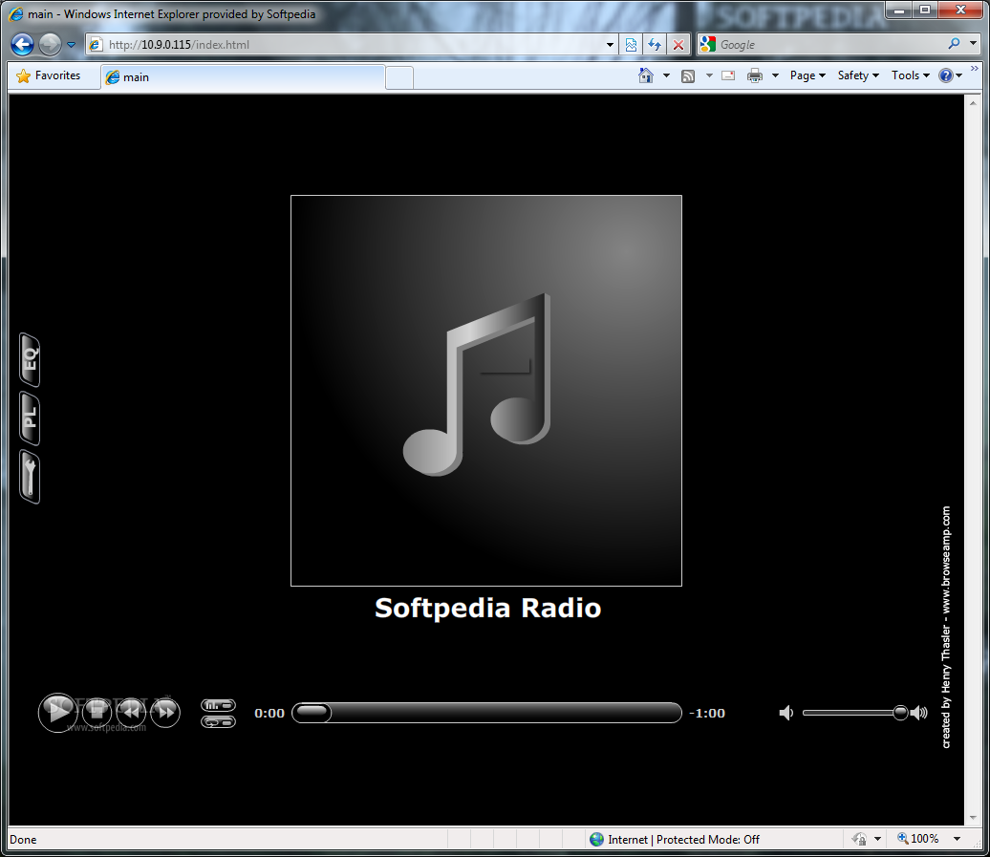Stop the radio playback

[x=97, y=713]
